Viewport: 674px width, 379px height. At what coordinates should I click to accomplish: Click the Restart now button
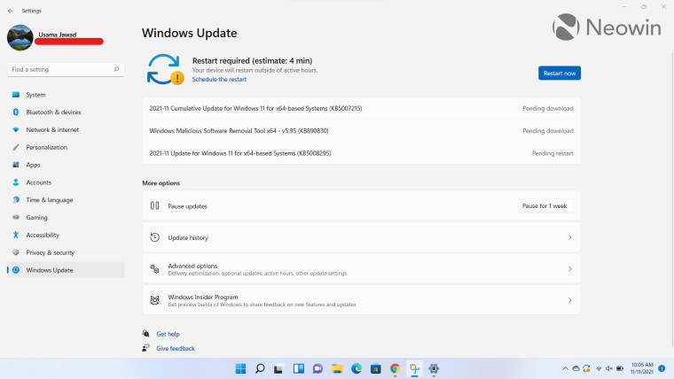pyautogui.click(x=560, y=73)
